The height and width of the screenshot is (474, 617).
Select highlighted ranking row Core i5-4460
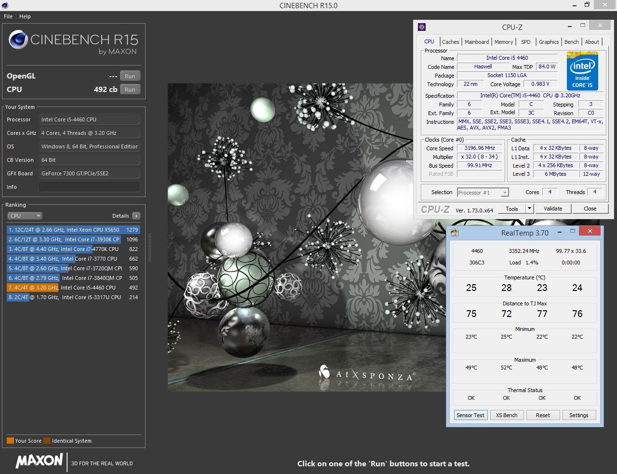pos(73,288)
